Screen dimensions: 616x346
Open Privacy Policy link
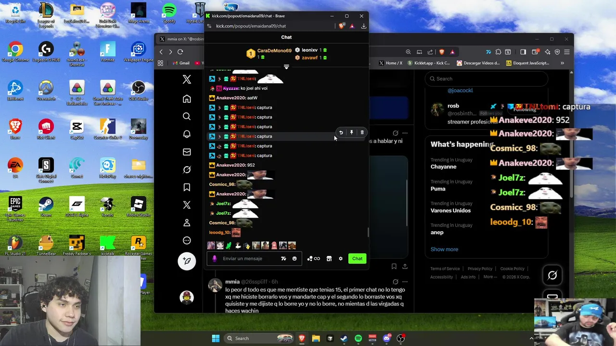pos(480,269)
